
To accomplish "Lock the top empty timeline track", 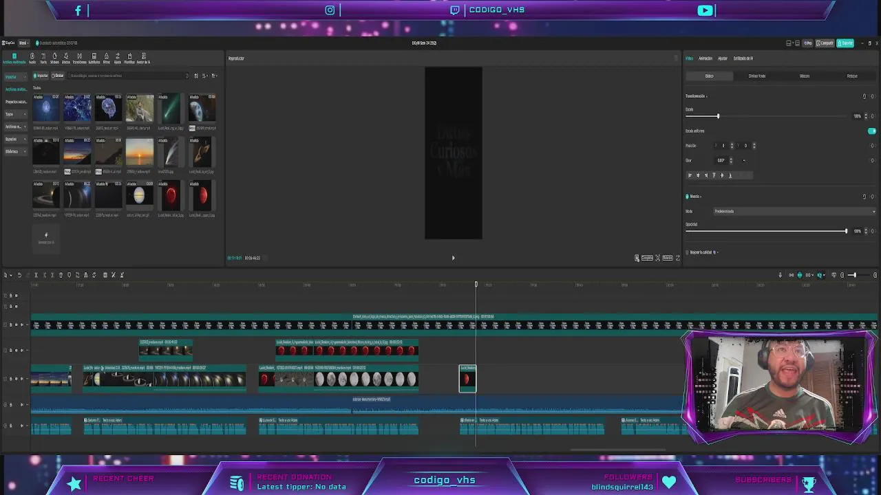I will 11,296.
